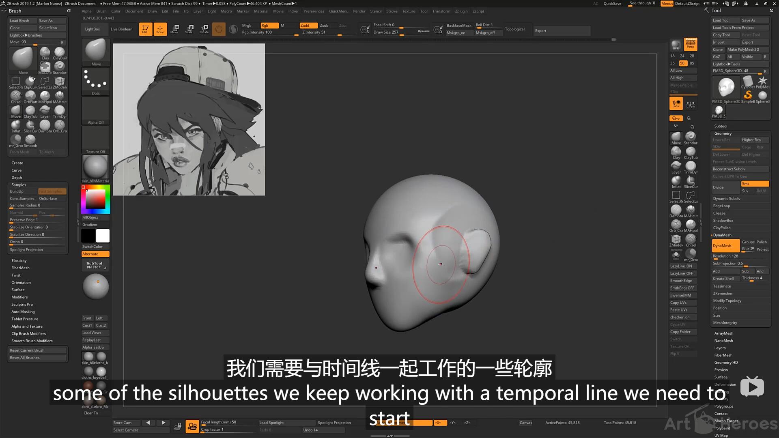Toggle the Qxyz rotation mode
The height and width of the screenshot is (438, 779).
pyautogui.click(x=676, y=118)
